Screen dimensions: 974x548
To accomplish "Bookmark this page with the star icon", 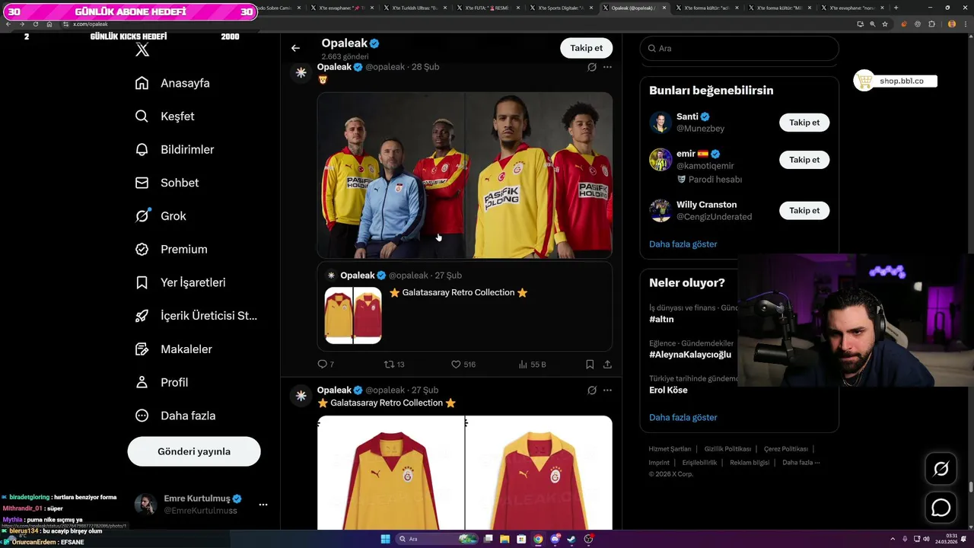I will pyautogui.click(x=884, y=24).
